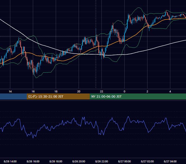Image resolution: width=186 pixels, height=164 pixels.
Task: Click the 8/26 16:00 time label
Action: (33, 161)
